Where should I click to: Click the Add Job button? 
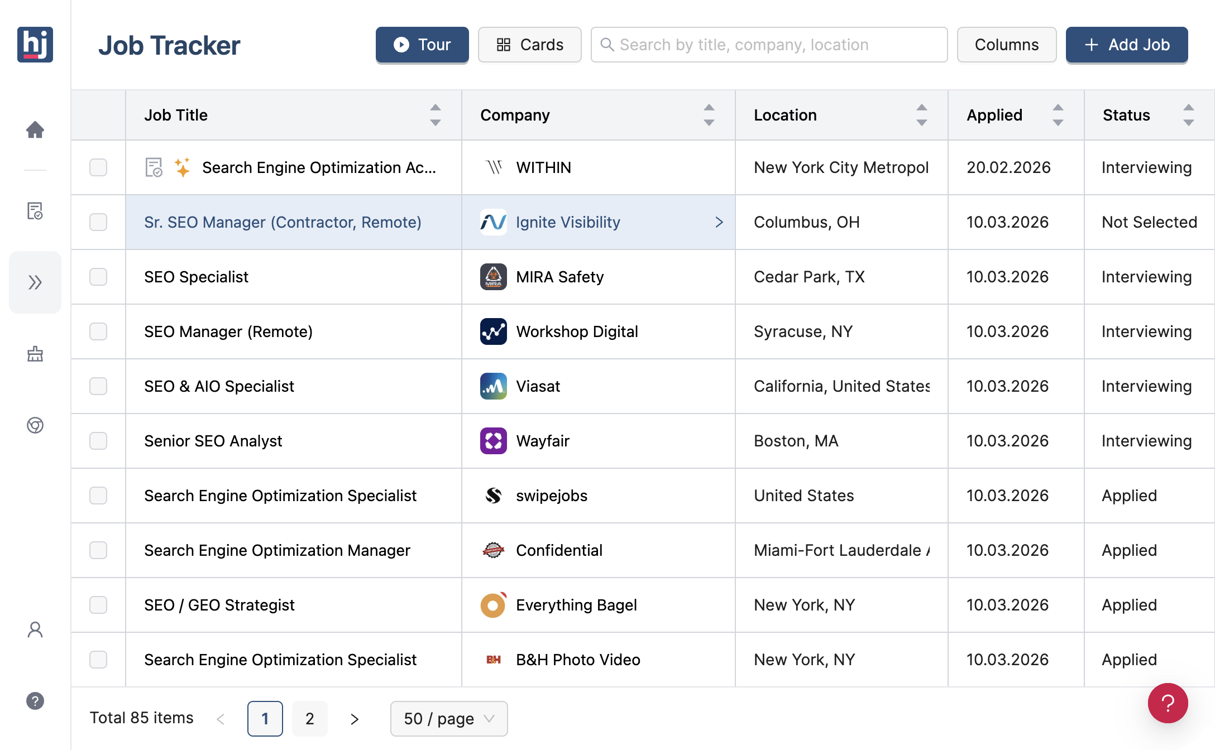click(x=1127, y=45)
